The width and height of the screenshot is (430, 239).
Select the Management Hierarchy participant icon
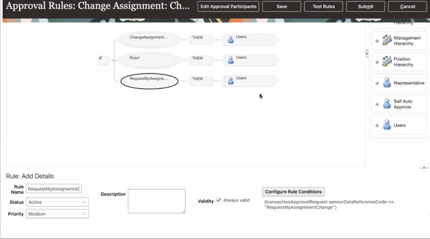(387, 40)
